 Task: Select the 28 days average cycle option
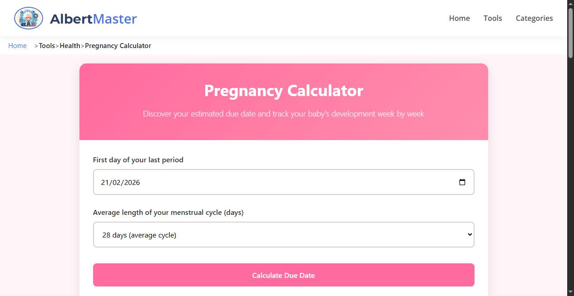click(x=139, y=235)
